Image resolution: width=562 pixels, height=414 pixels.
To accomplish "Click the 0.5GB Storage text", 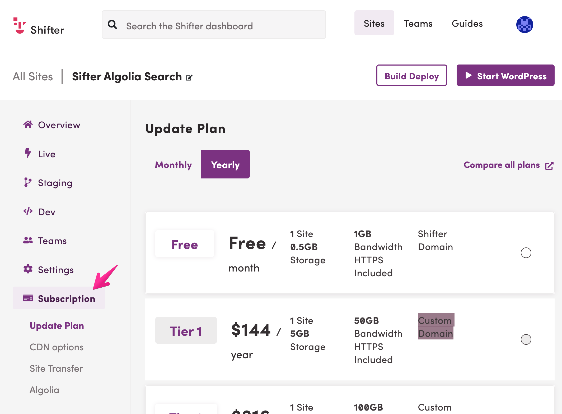I will 308,254.
